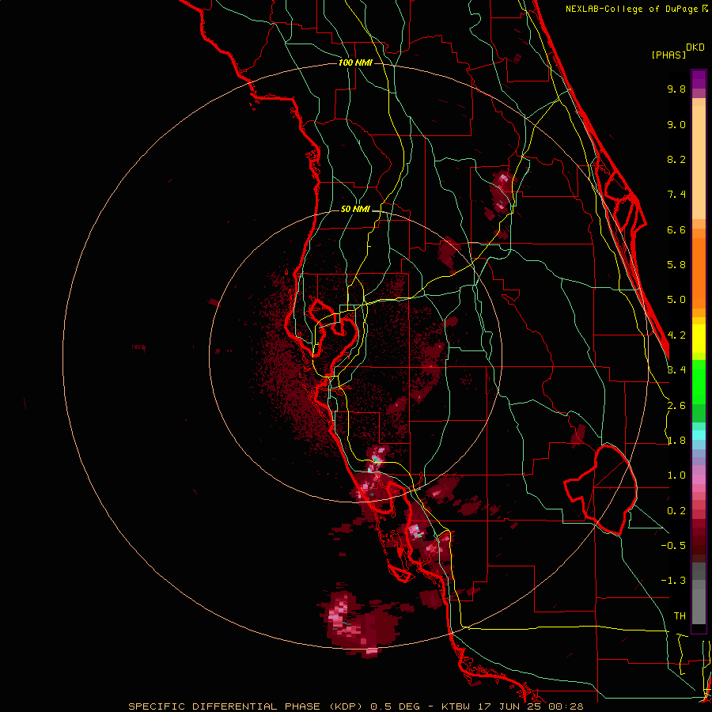Image resolution: width=712 pixels, height=712 pixels.
Task: Click the 1.0 value on the scale
Action: (x=676, y=475)
